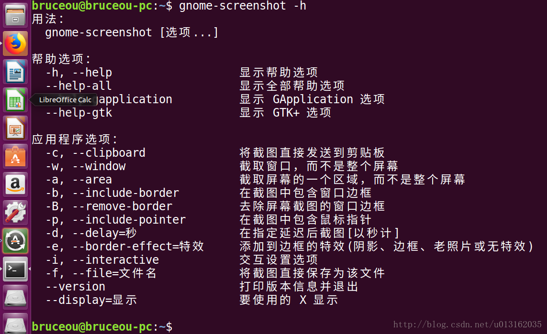Open the first disk drive icon
Image resolution: width=547 pixels, height=334 pixels.
(x=15, y=297)
